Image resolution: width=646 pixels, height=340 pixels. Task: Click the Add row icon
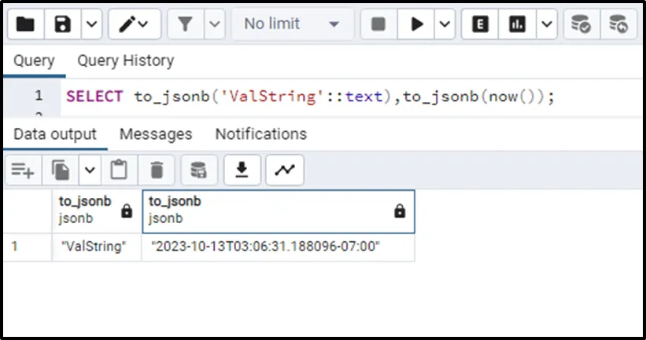tap(22, 170)
